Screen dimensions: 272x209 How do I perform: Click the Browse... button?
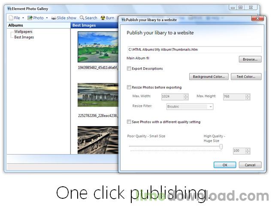tap(250, 60)
